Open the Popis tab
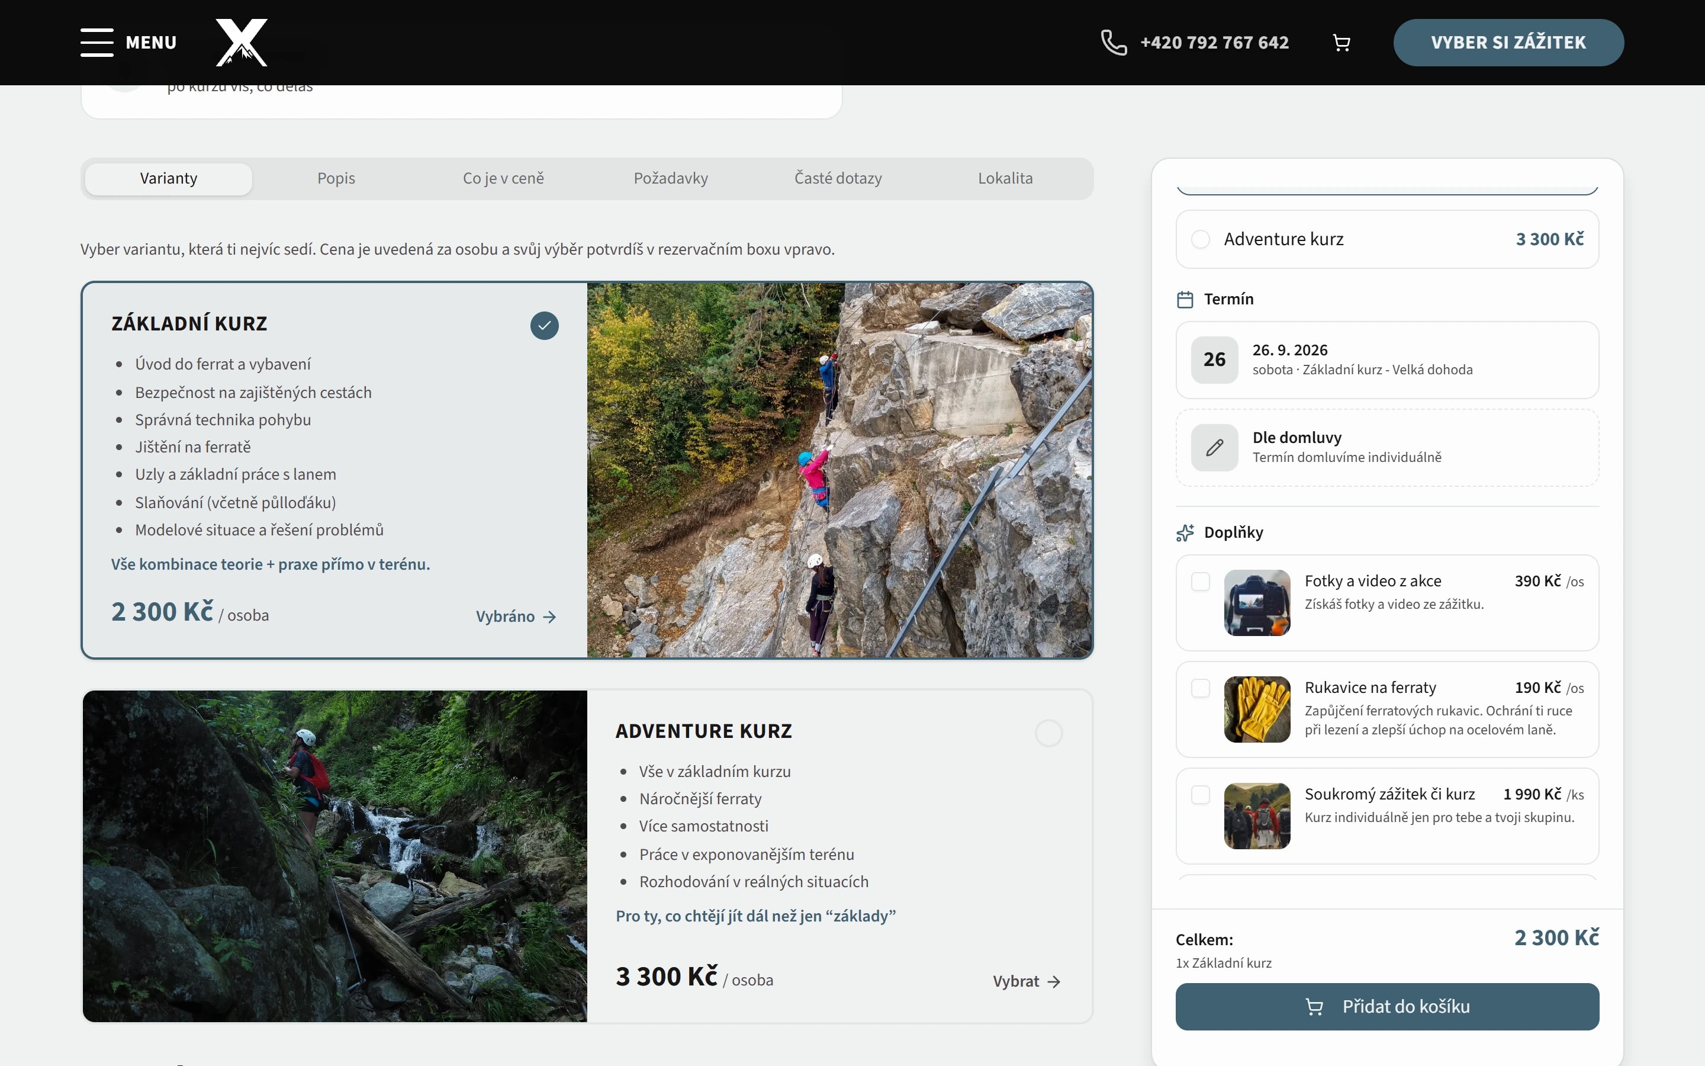 click(x=336, y=178)
